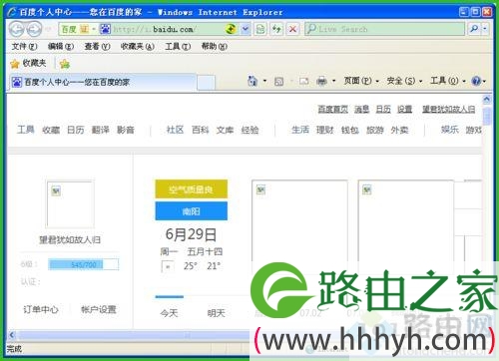This screenshot has width=499, height=361.
Task: Select the 明天 weather tab
Action: (x=217, y=313)
